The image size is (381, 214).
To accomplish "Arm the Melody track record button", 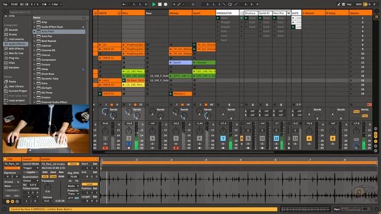I will tap(176, 148).
